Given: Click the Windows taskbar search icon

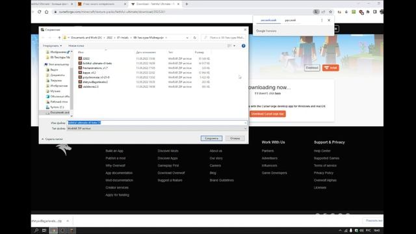Looking at the screenshot, I should pos(36,230).
